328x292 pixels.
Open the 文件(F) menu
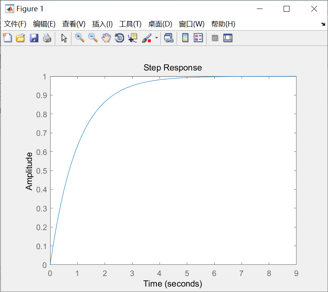(x=15, y=24)
